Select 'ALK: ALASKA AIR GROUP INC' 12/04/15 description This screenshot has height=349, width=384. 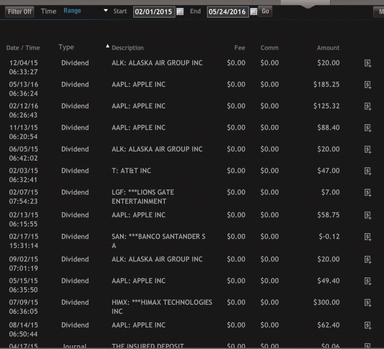coord(157,63)
